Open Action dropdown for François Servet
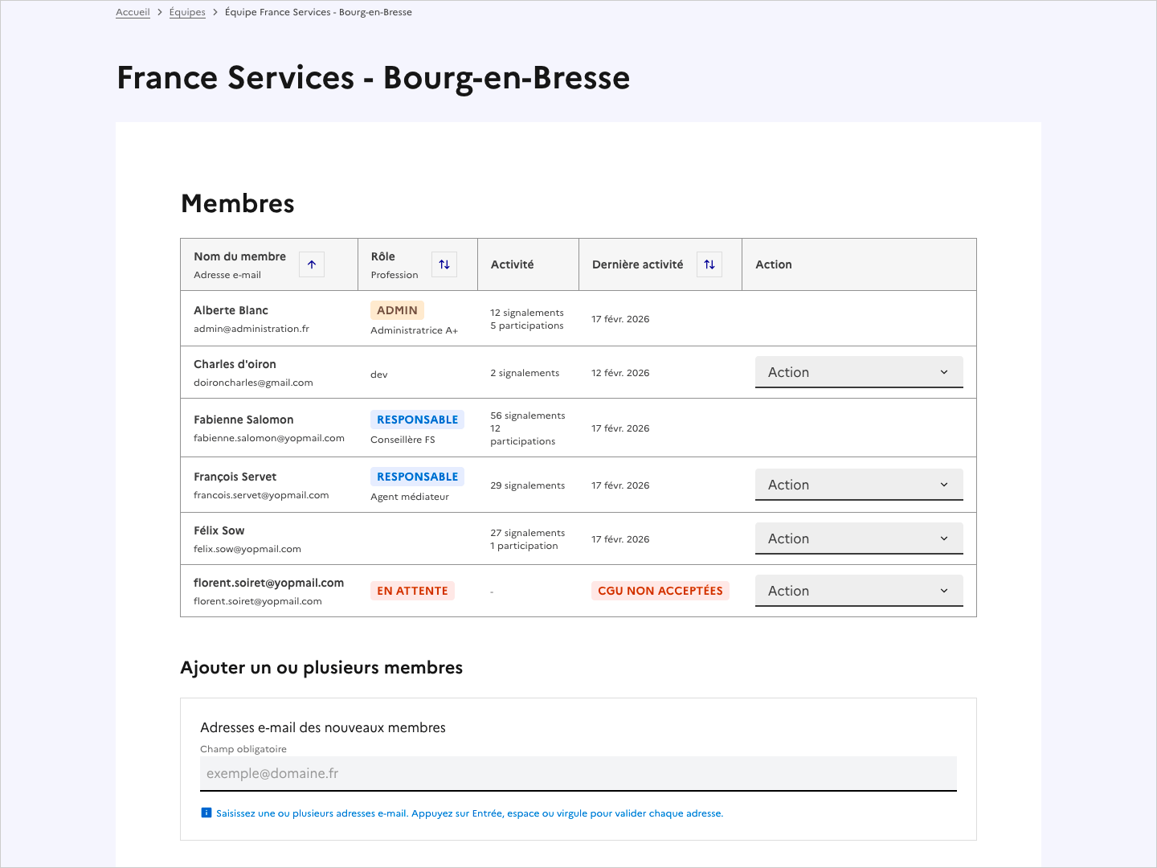This screenshot has height=868, width=1157. (x=858, y=484)
